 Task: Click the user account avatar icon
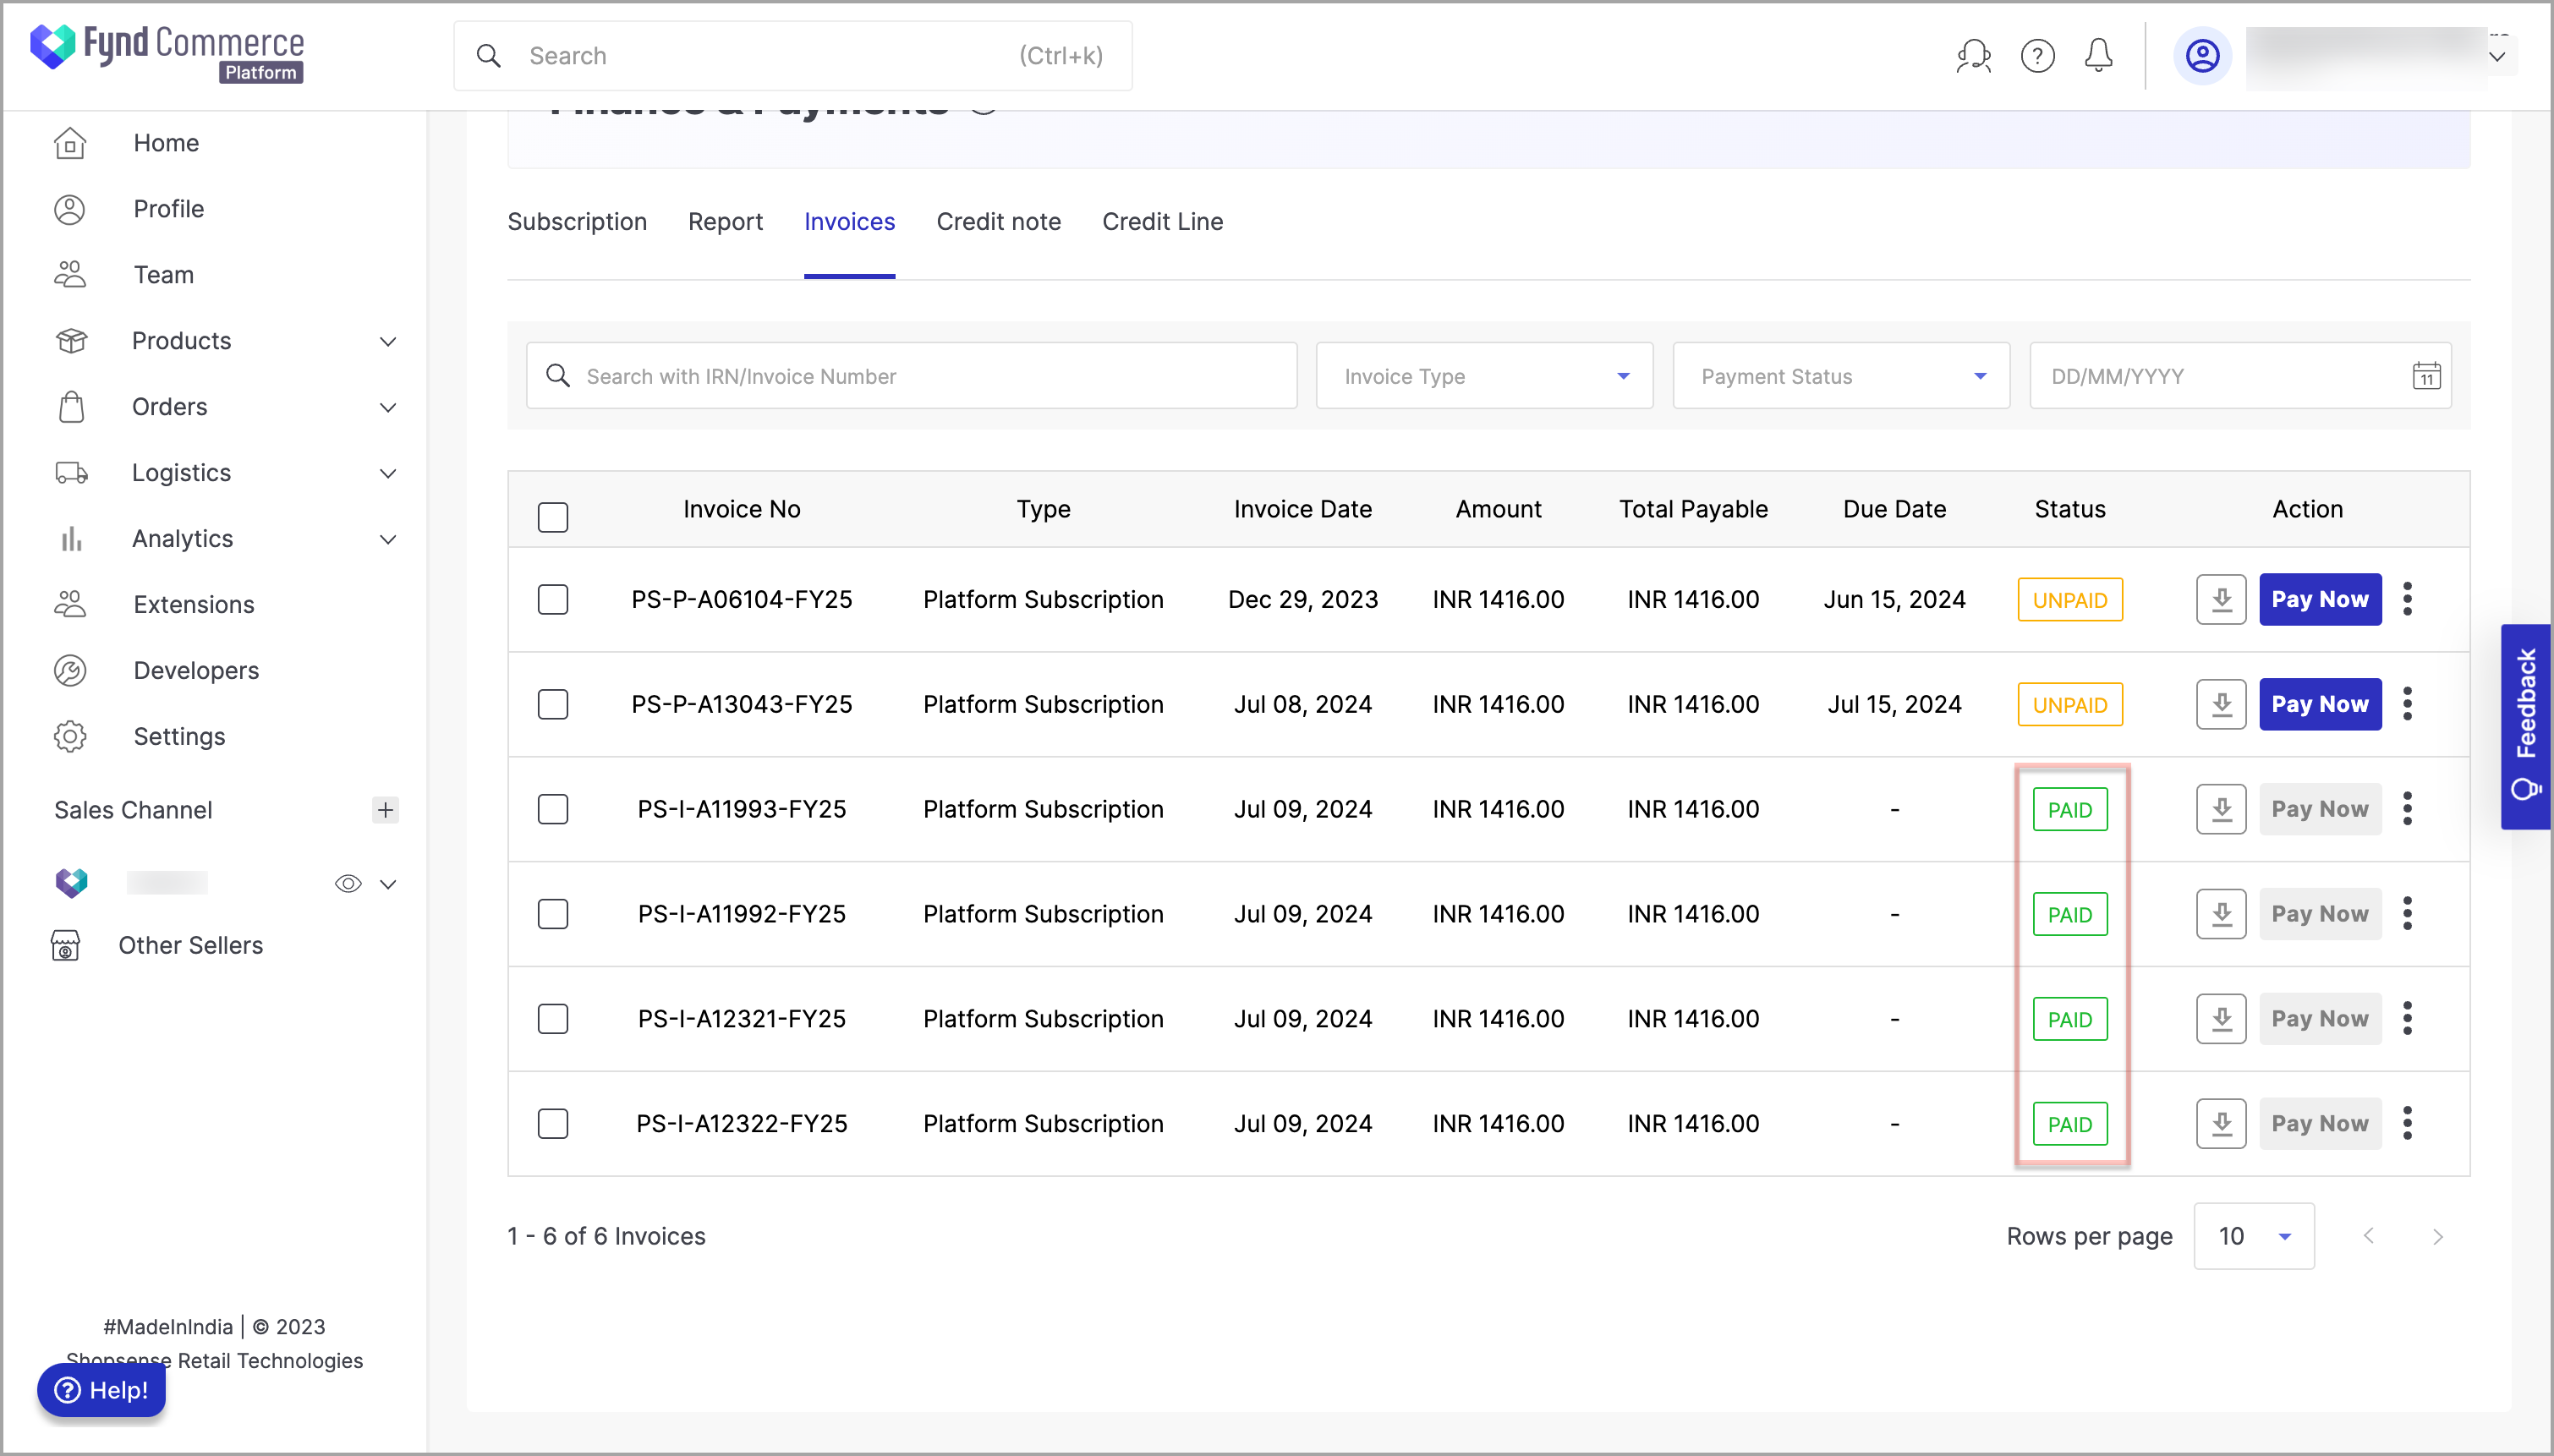coord(2202,56)
